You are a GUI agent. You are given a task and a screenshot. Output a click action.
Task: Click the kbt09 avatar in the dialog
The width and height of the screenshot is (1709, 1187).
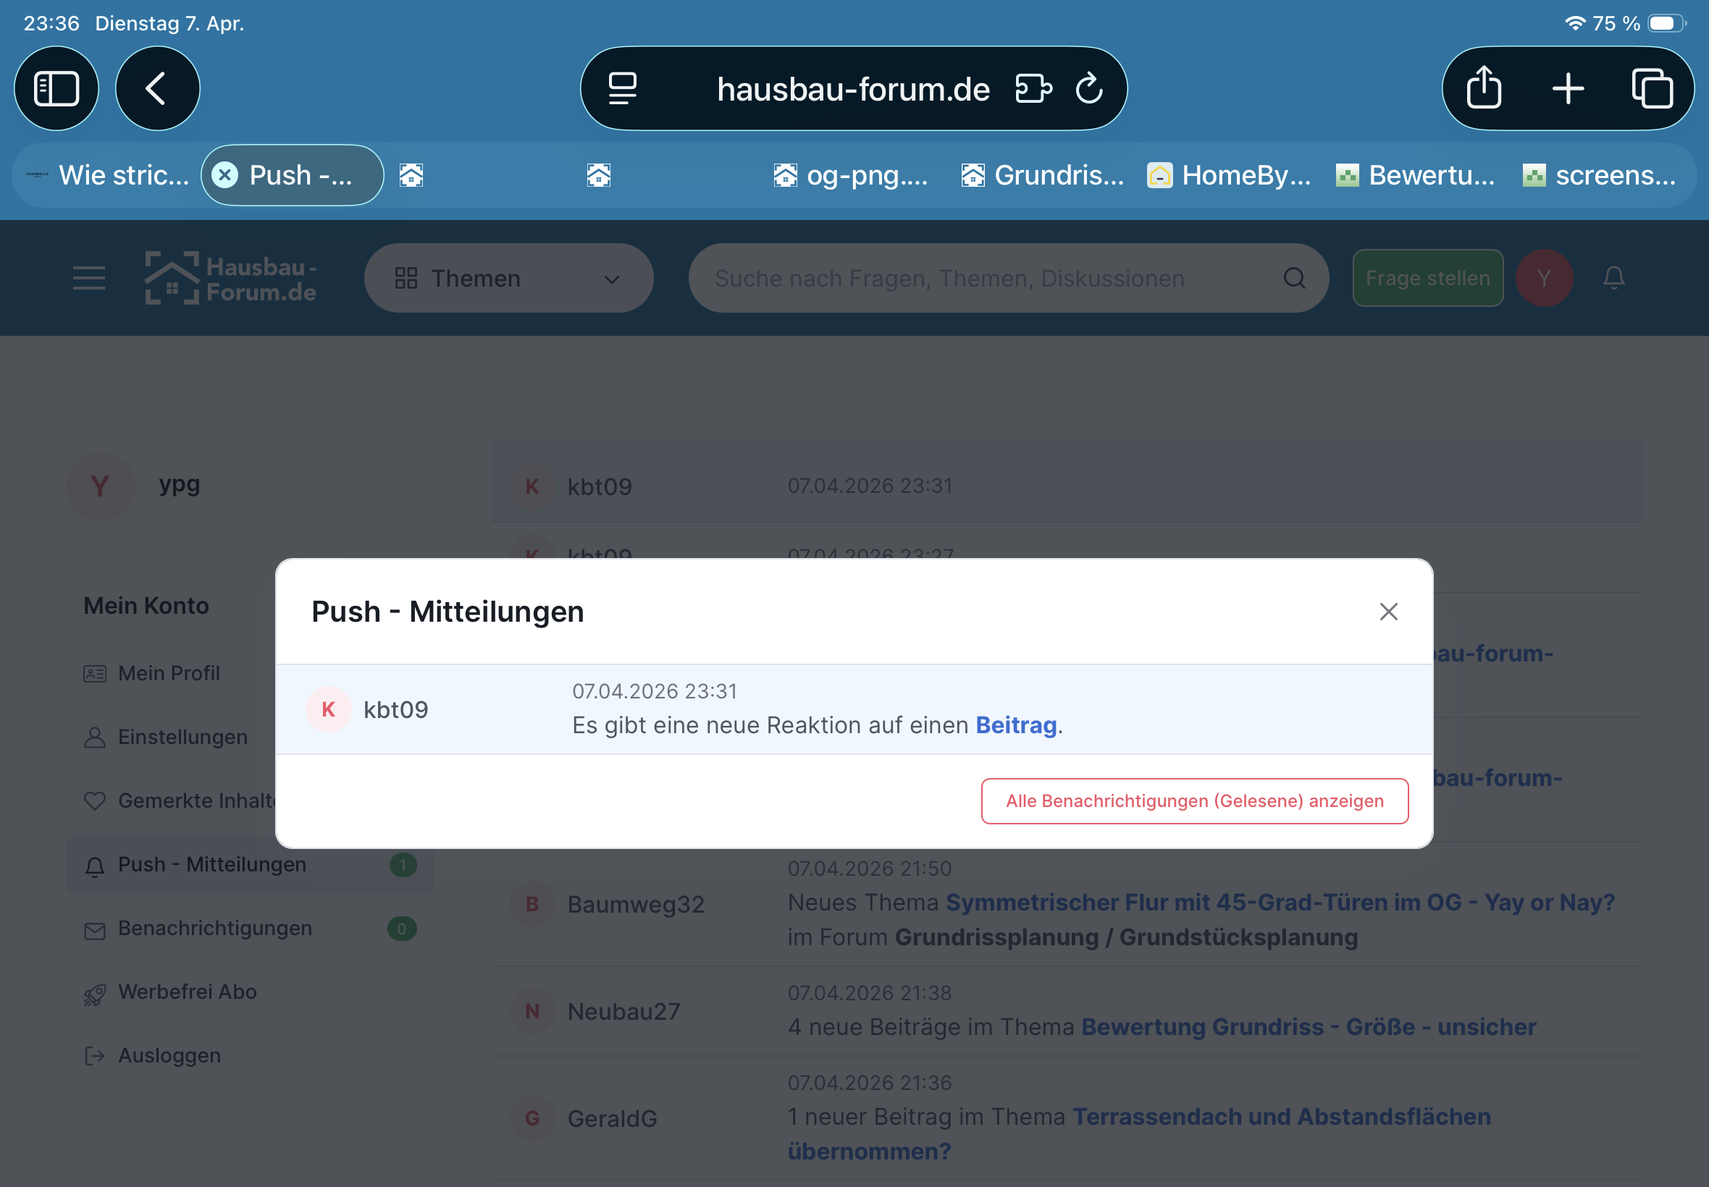[x=328, y=709]
